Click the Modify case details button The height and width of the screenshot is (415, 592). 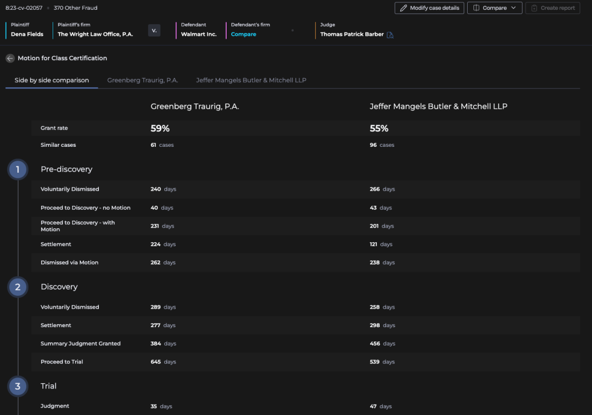pyautogui.click(x=430, y=8)
